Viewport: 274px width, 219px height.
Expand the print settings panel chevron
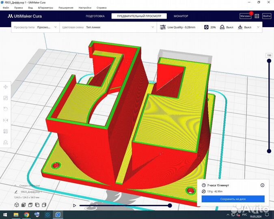(x=258, y=27)
